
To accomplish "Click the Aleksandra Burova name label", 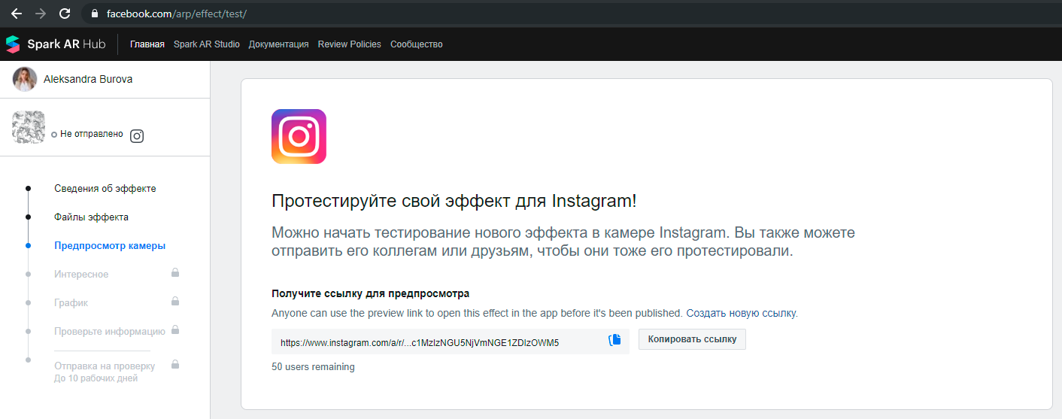I will click(88, 79).
